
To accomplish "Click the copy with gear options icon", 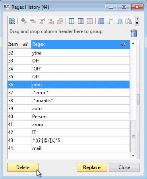I will (x=128, y=21).
